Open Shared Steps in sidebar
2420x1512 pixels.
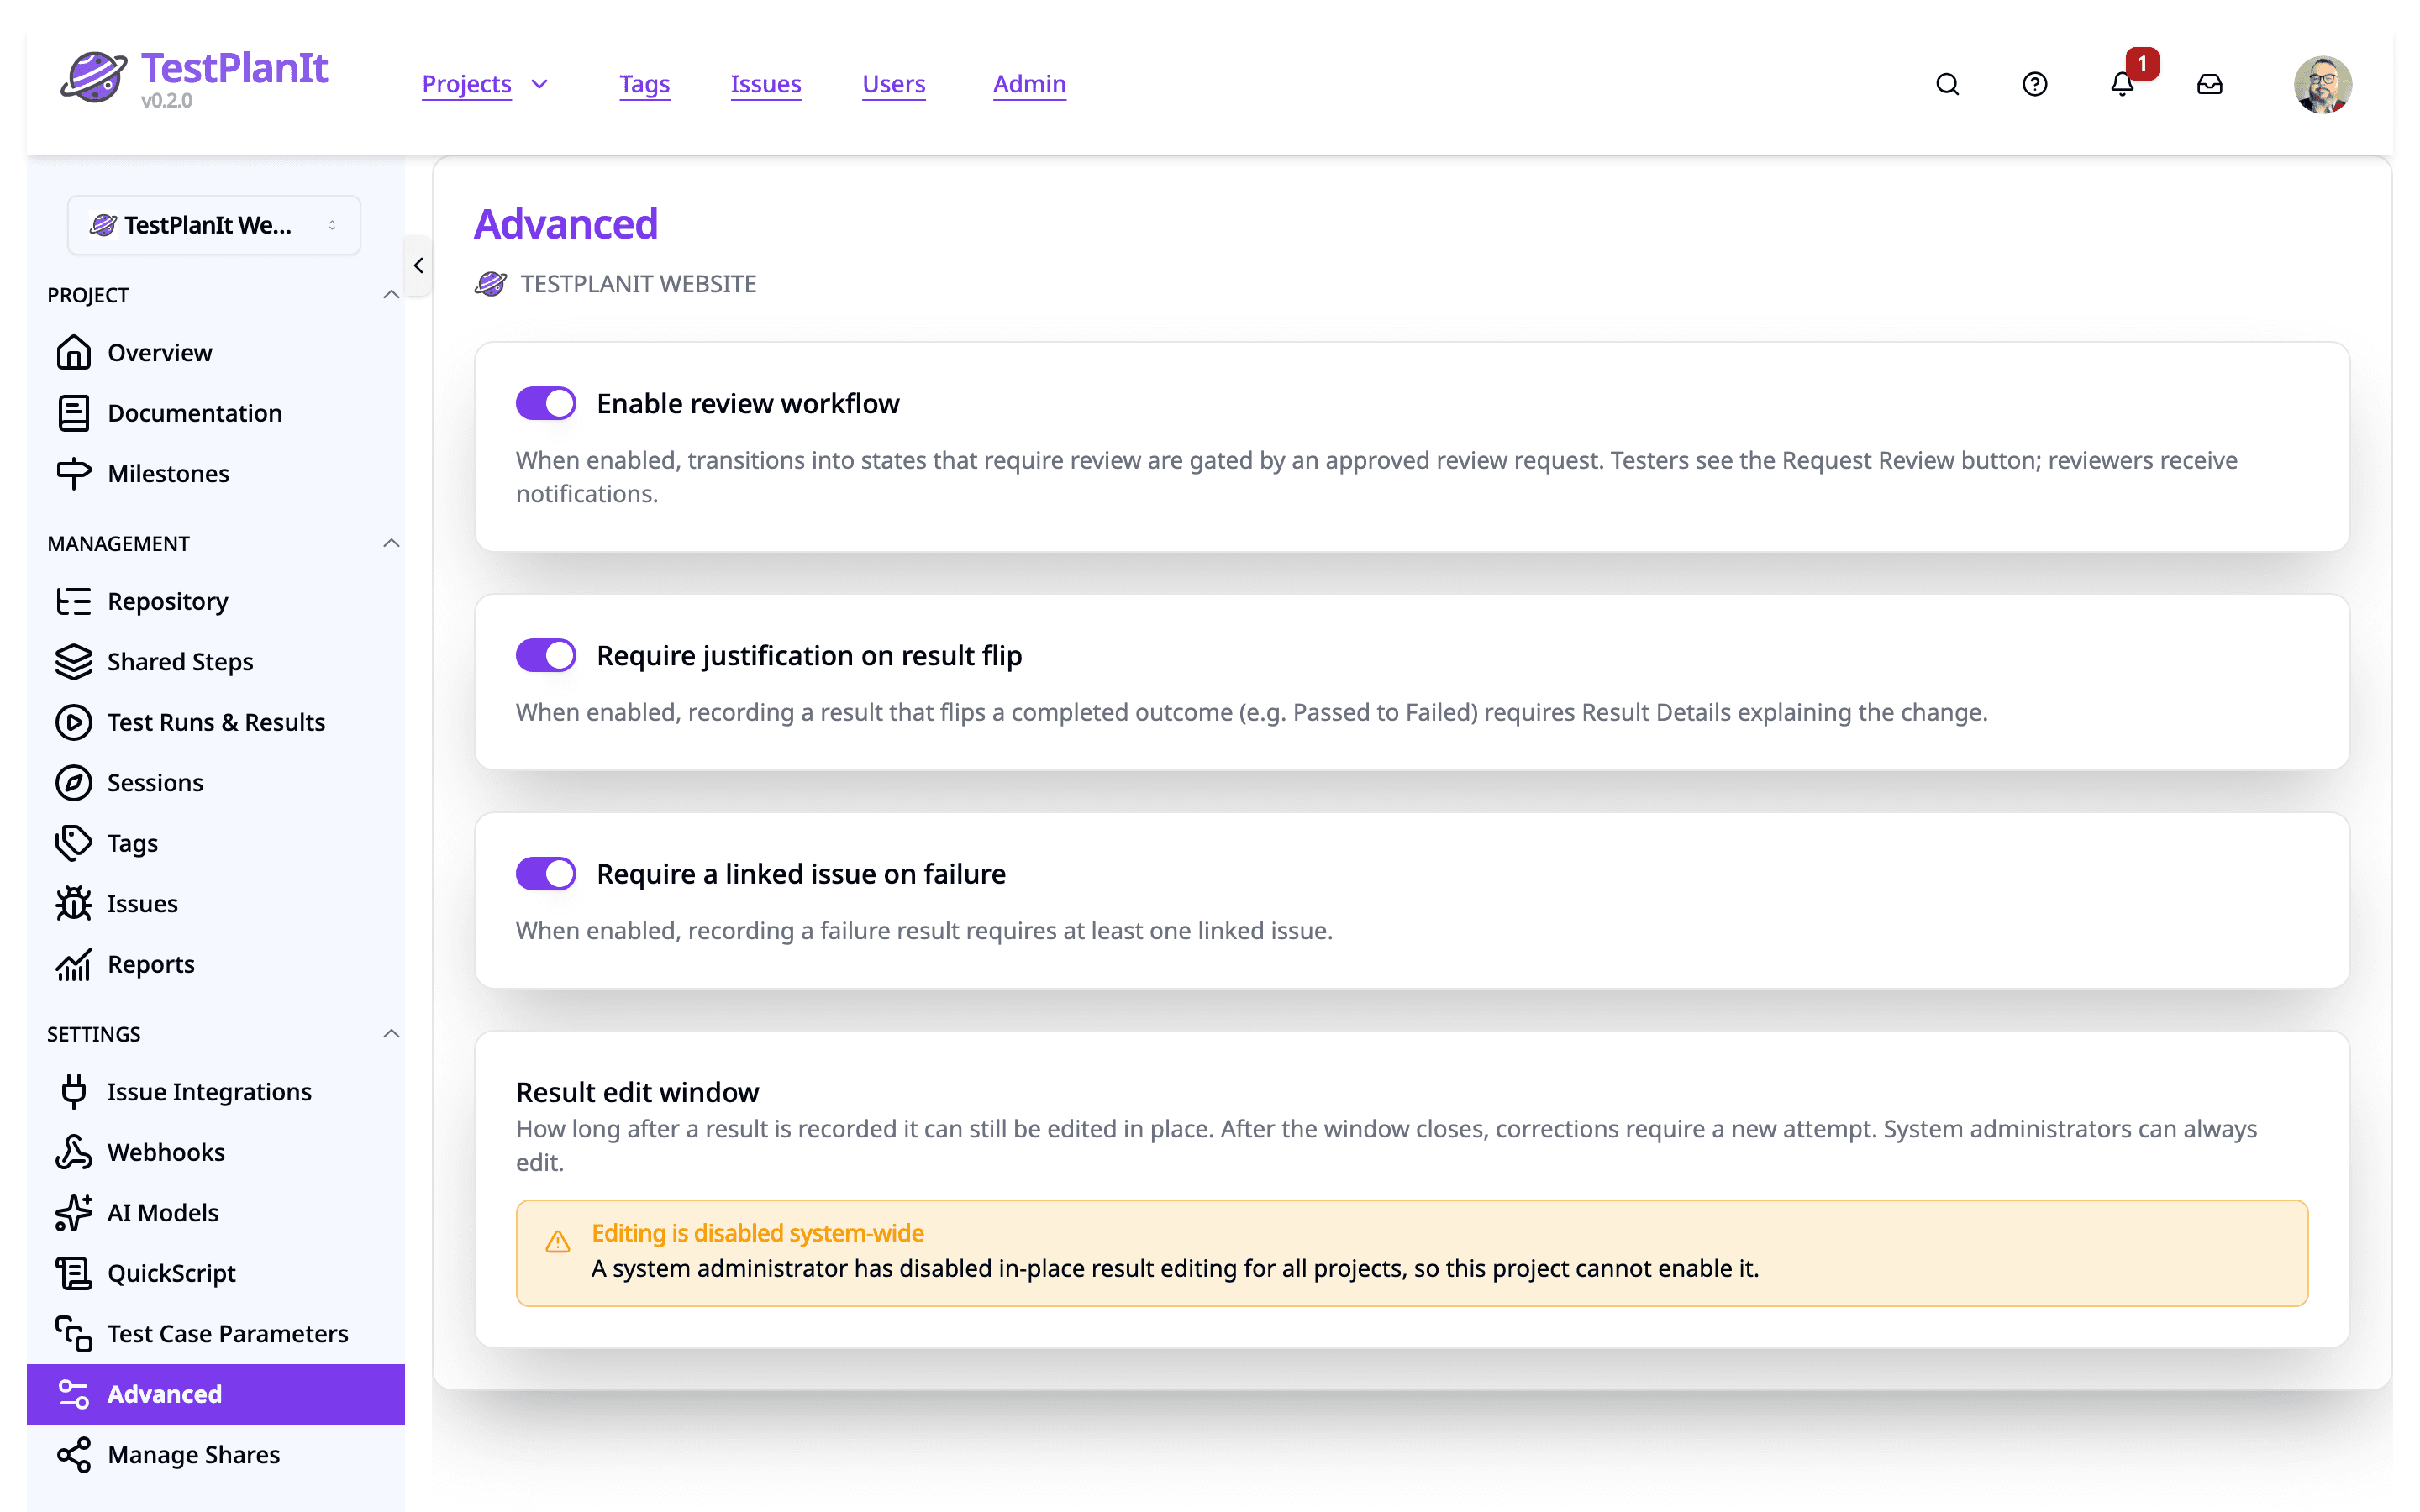(x=216, y=661)
